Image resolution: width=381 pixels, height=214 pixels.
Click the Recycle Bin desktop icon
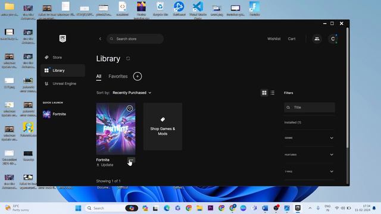(160, 9)
